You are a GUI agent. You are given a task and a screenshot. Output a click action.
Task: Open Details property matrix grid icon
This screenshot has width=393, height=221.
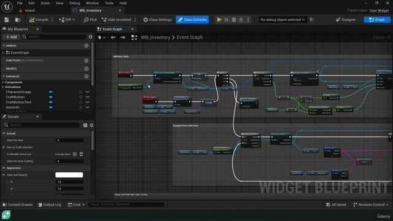coord(85,125)
